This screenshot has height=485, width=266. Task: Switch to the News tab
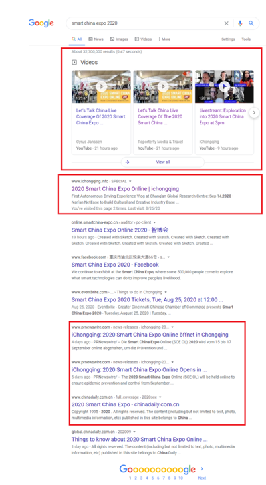coord(96,39)
